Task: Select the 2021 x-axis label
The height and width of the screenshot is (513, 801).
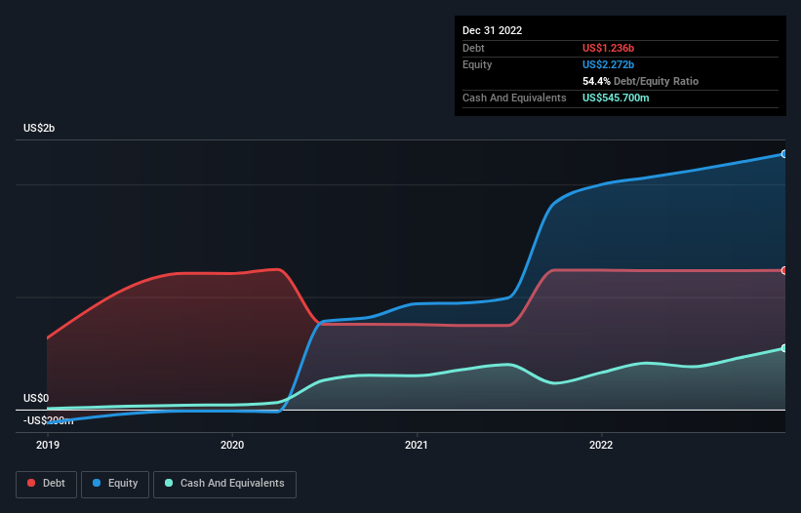Action: [x=417, y=445]
